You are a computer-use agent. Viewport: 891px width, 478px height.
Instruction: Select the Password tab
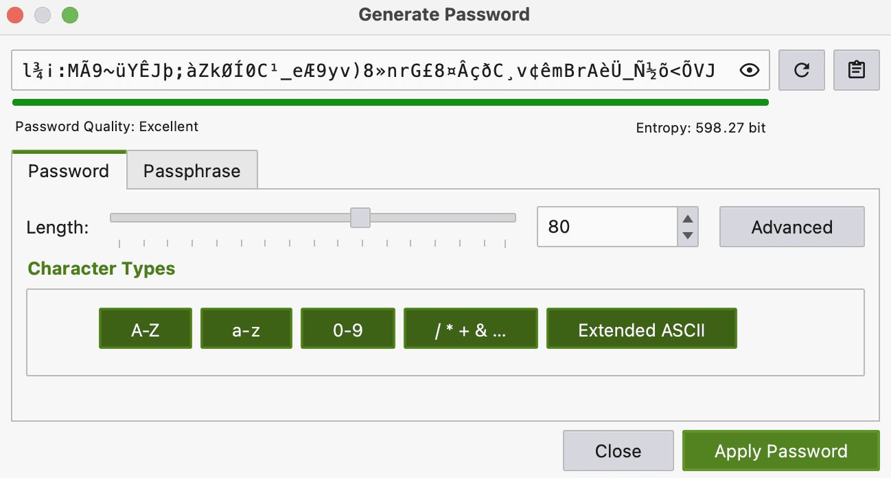tap(68, 171)
